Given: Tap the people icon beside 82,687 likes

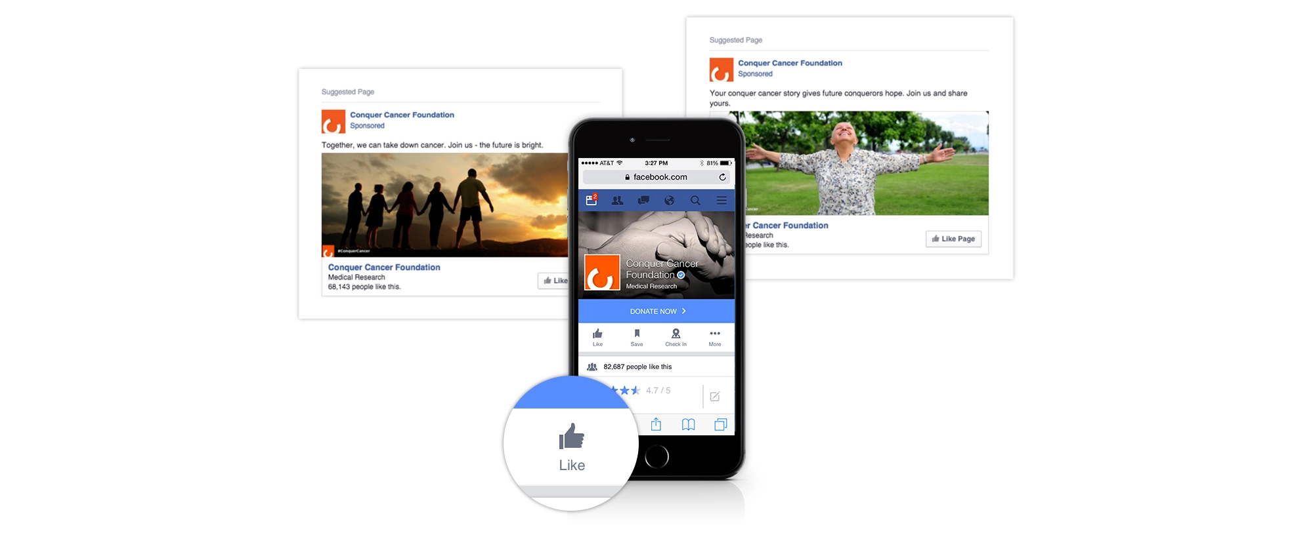Looking at the screenshot, I should pos(592,367).
